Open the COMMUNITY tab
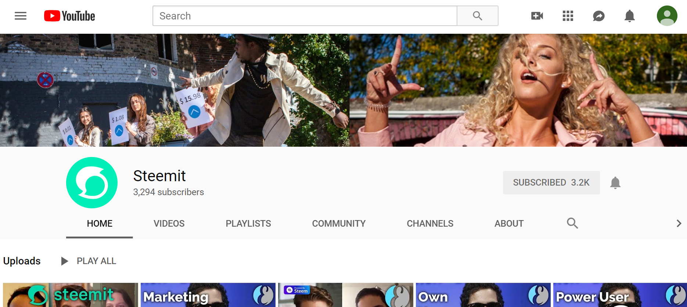This screenshot has width=687, height=307. [x=339, y=223]
